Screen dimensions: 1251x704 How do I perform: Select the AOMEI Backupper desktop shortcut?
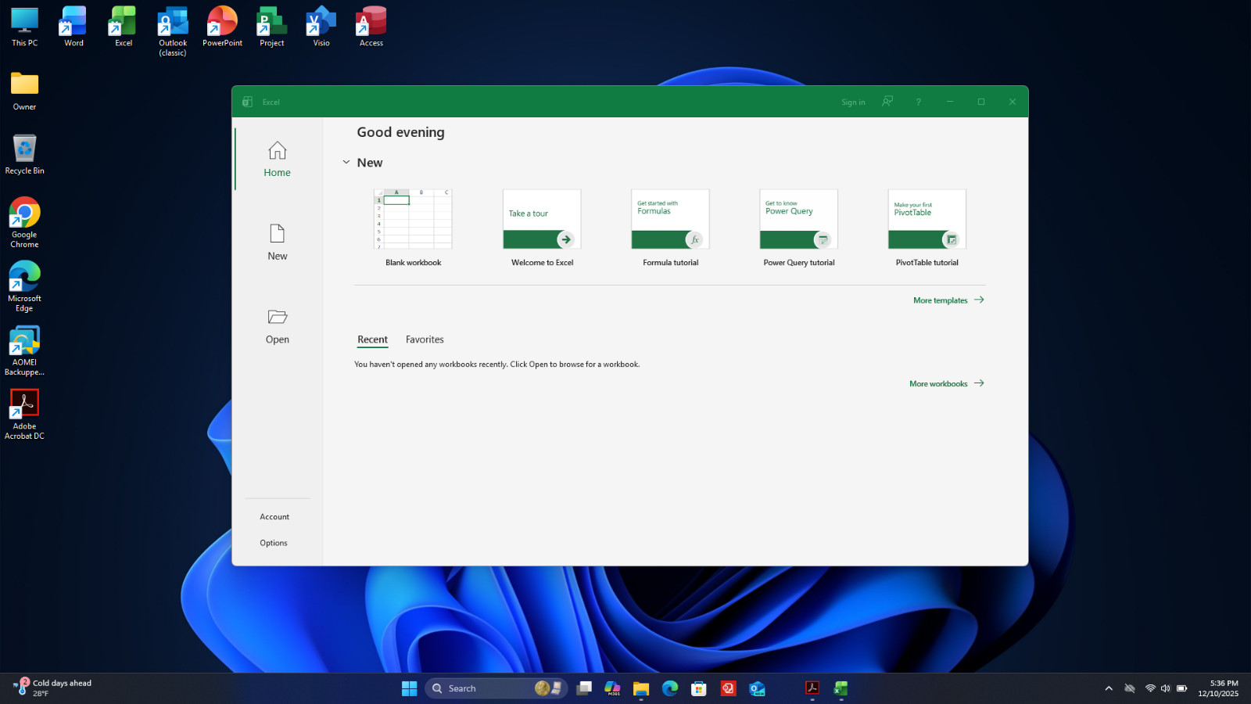(24, 351)
